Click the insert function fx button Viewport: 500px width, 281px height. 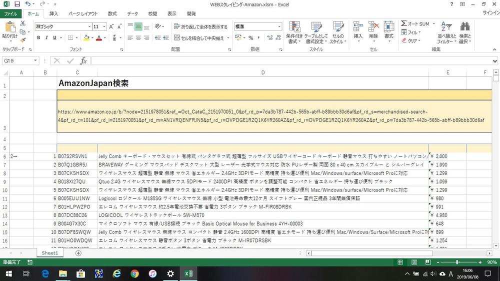(83, 60)
